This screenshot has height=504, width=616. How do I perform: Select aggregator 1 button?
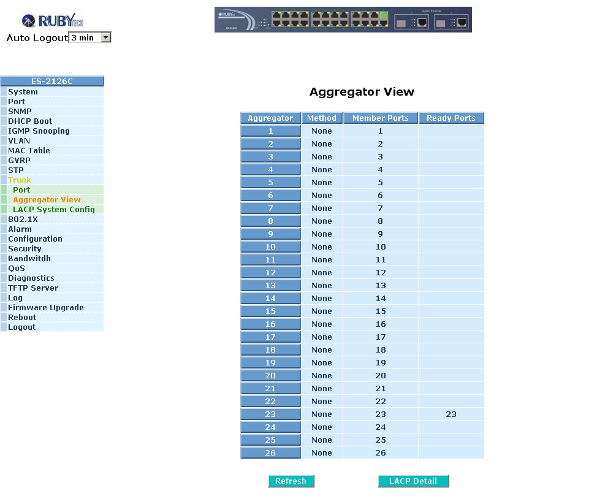pos(270,131)
